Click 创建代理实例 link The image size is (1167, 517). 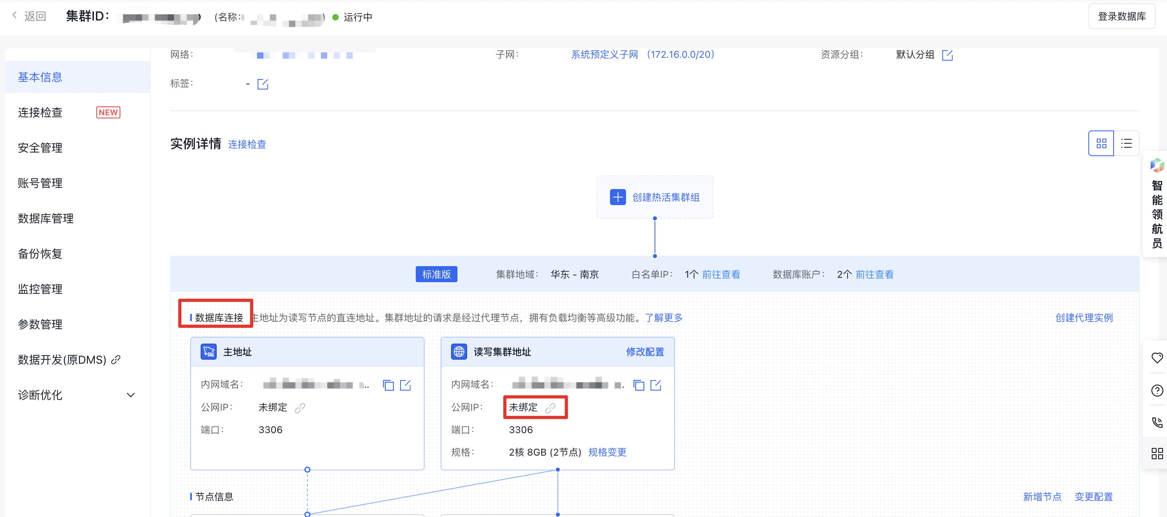pos(1084,318)
